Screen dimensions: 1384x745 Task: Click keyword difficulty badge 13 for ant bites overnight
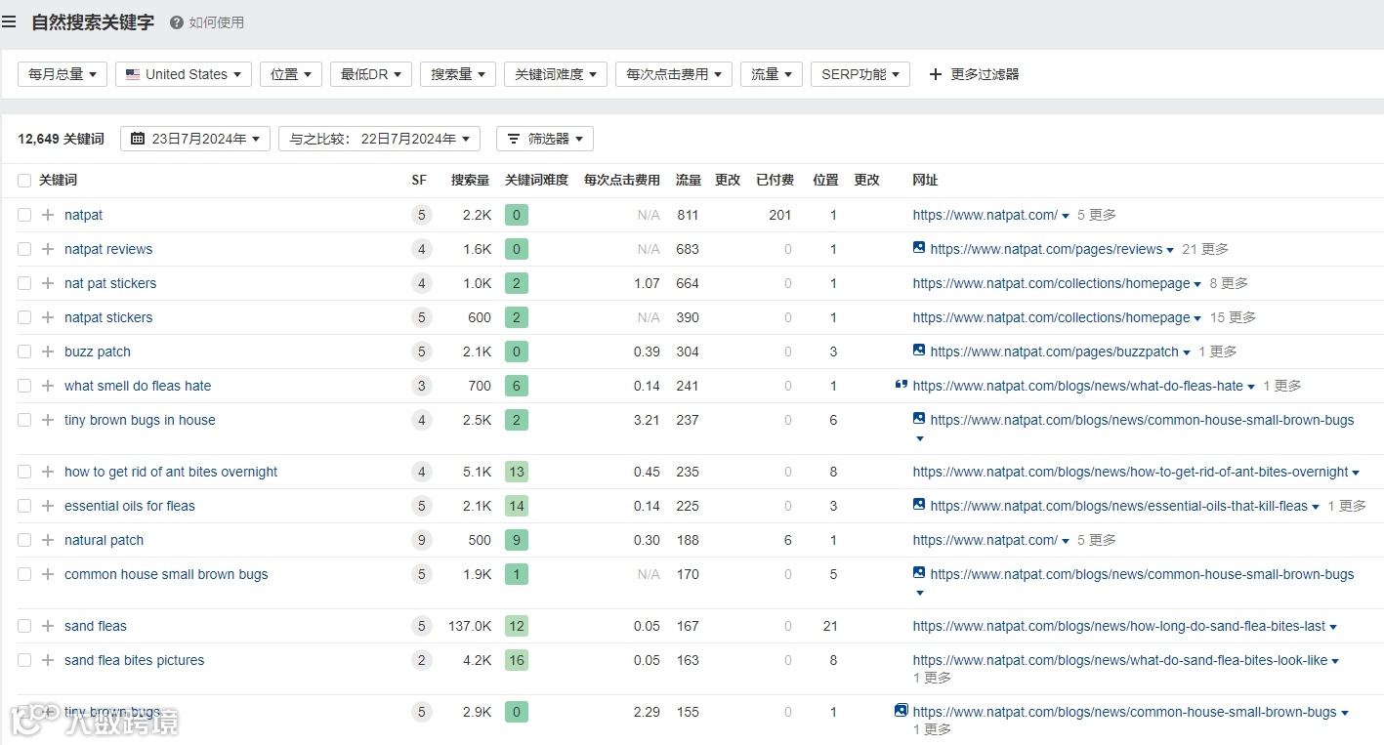[x=517, y=472]
